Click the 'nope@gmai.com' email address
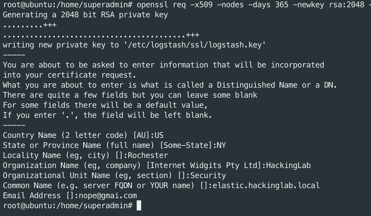This screenshot has height=216, width=371. click(x=108, y=196)
